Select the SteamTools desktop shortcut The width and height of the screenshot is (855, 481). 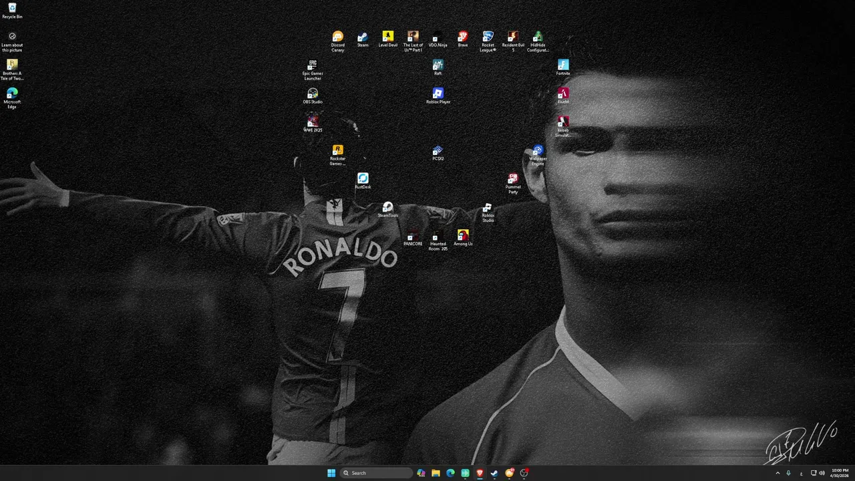(388, 210)
